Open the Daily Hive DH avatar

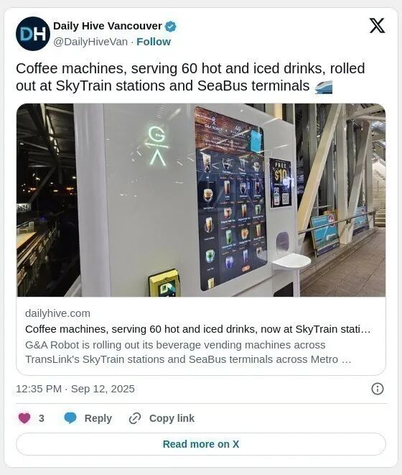point(33,34)
